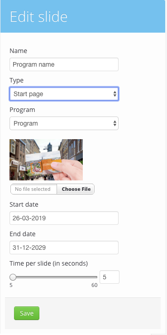Click the seconds number box showing 5

110,277
